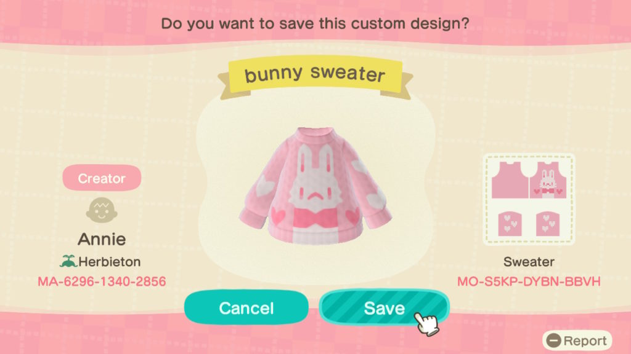This screenshot has width=631, height=354.
Task: Click the pointing hand cursor icon
Action: click(426, 323)
